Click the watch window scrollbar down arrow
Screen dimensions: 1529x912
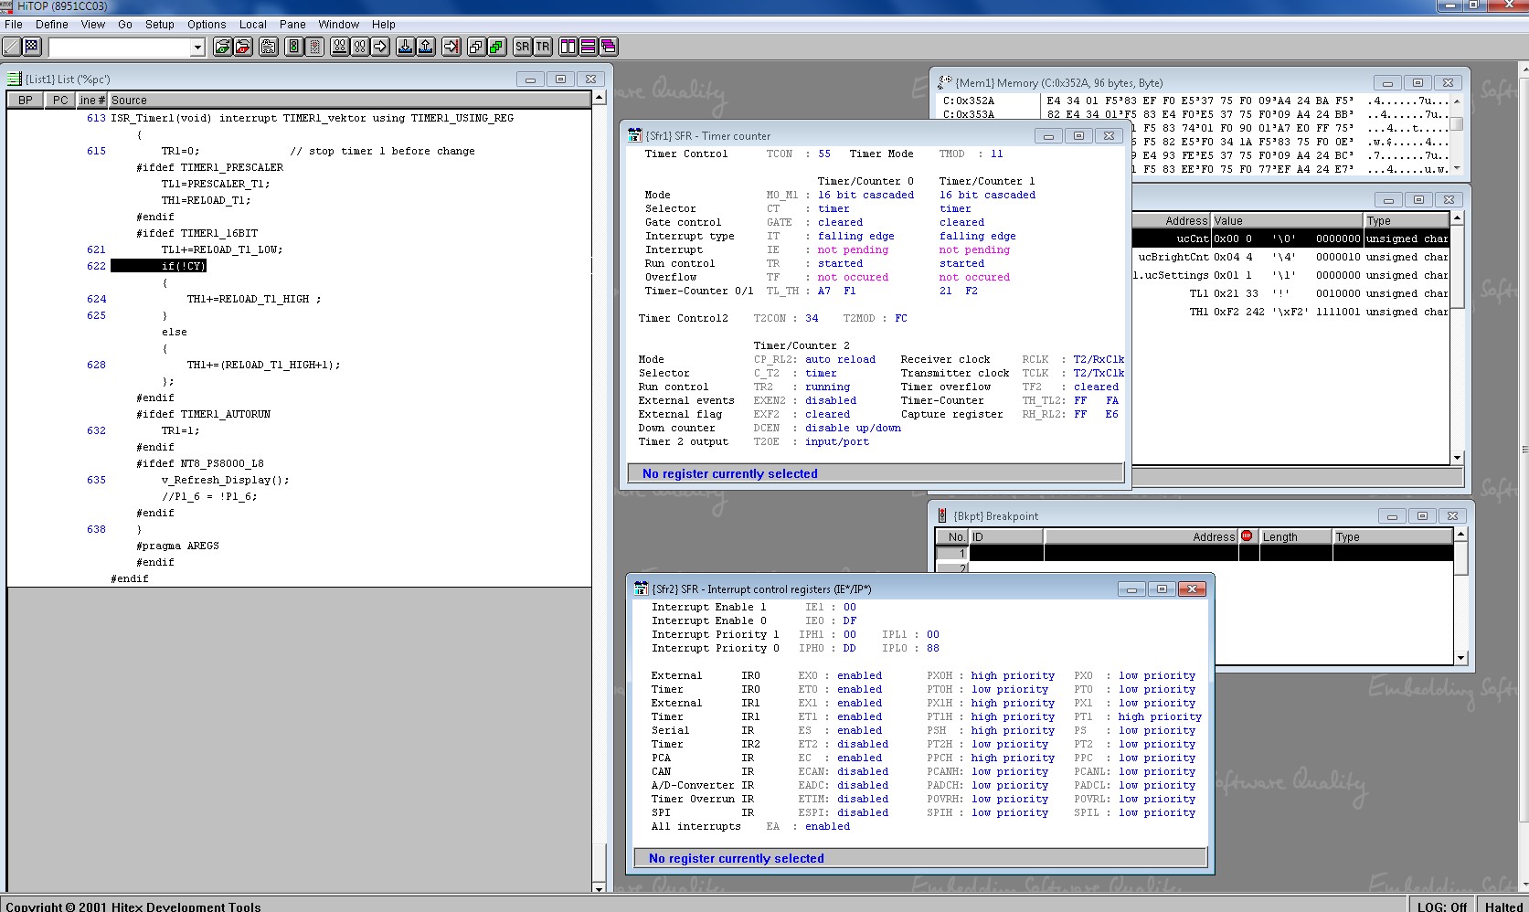click(x=1457, y=457)
